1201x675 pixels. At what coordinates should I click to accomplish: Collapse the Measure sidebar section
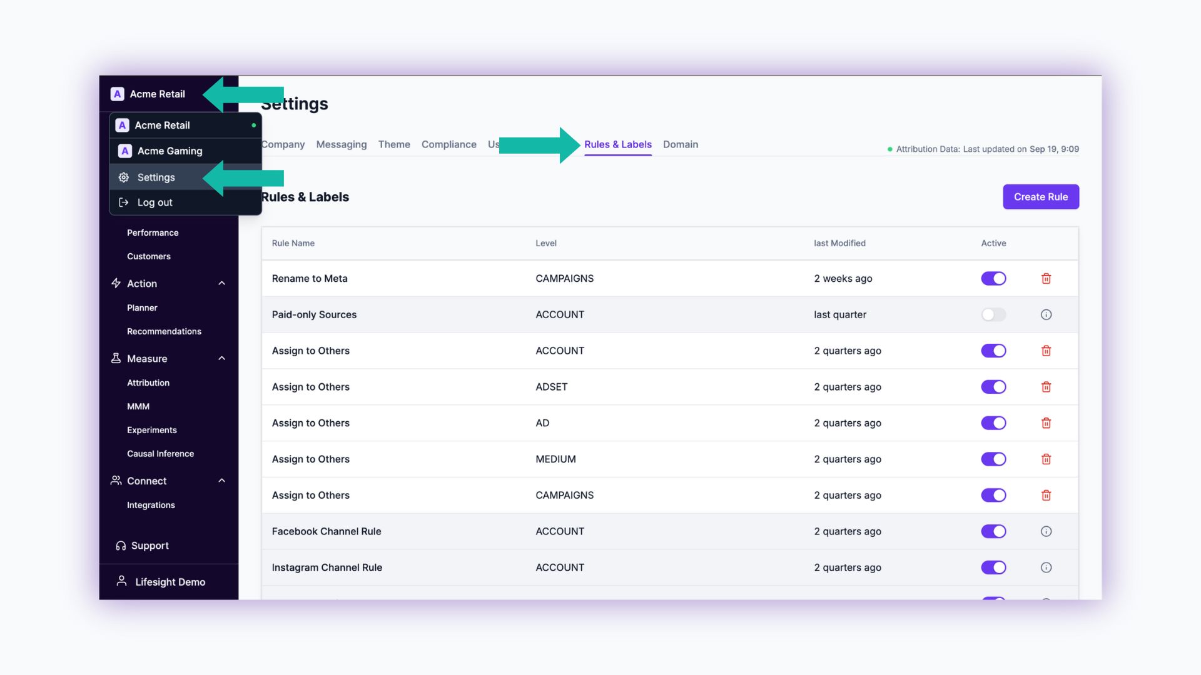tap(221, 359)
